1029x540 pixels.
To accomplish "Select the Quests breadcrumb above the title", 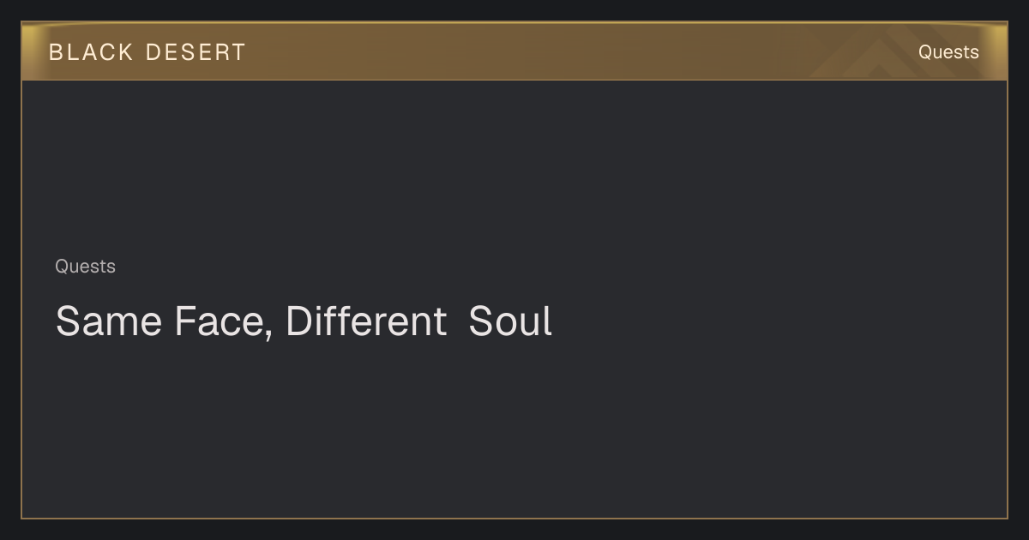I will pos(85,267).
